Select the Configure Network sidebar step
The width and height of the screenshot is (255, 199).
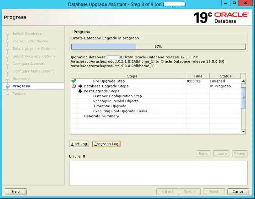click(x=29, y=64)
